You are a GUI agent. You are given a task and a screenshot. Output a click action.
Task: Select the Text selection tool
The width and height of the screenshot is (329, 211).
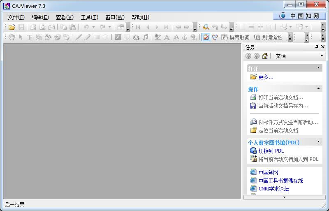[30, 37]
